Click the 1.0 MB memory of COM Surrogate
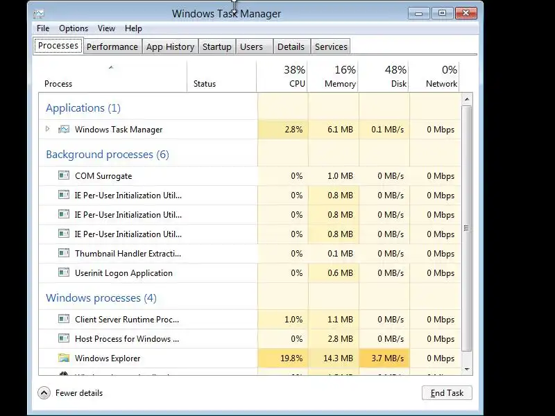555x416 pixels. [340, 176]
